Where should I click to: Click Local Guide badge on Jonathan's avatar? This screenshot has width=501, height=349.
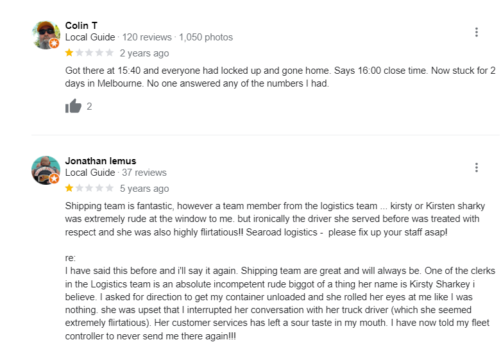[55, 178]
